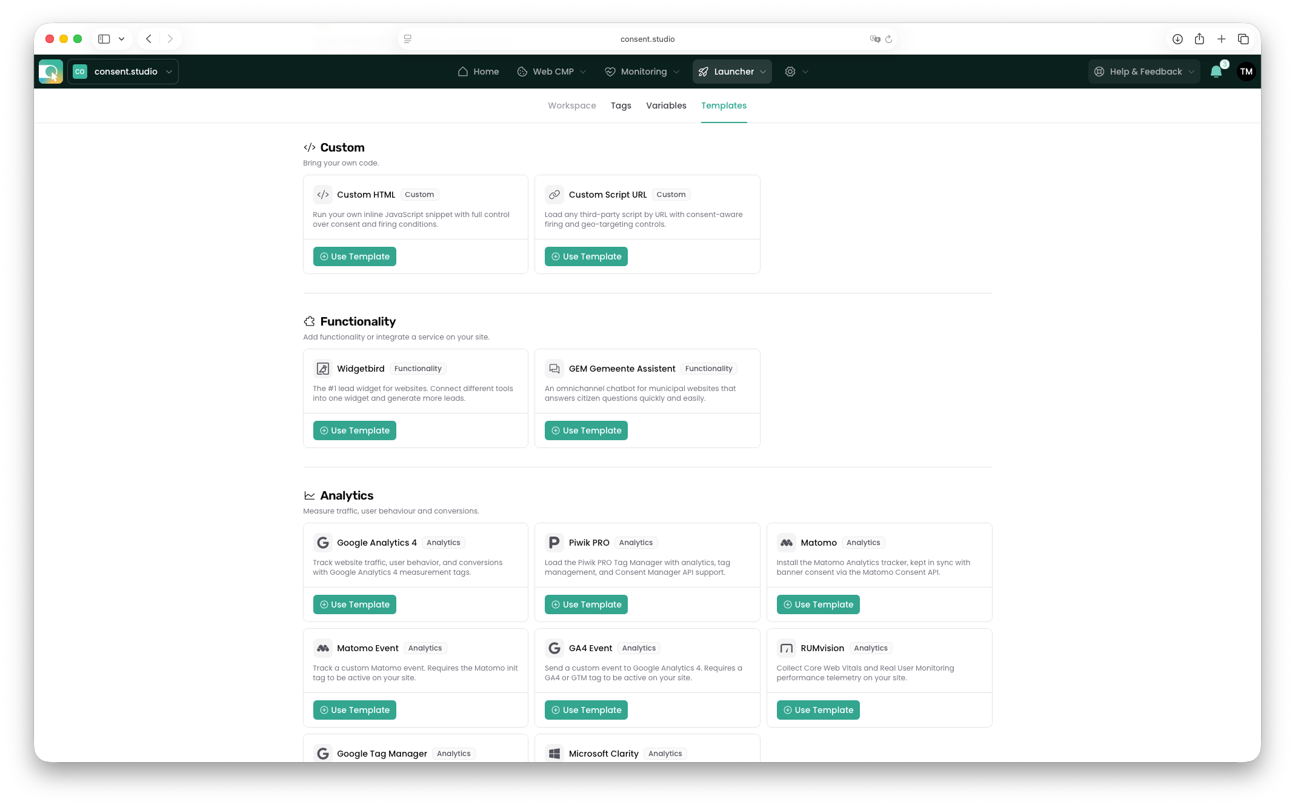This screenshot has height=807, width=1295.
Task: Use the Matomo template
Action: click(x=818, y=604)
